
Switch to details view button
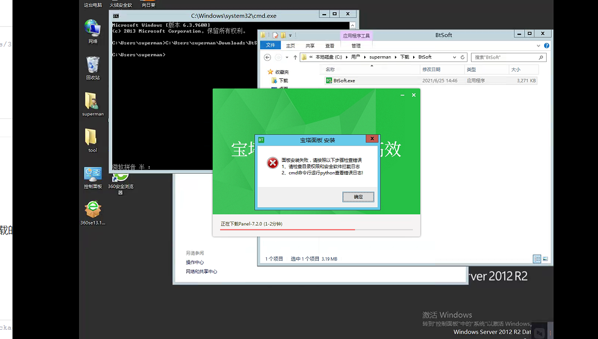(537, 259)
